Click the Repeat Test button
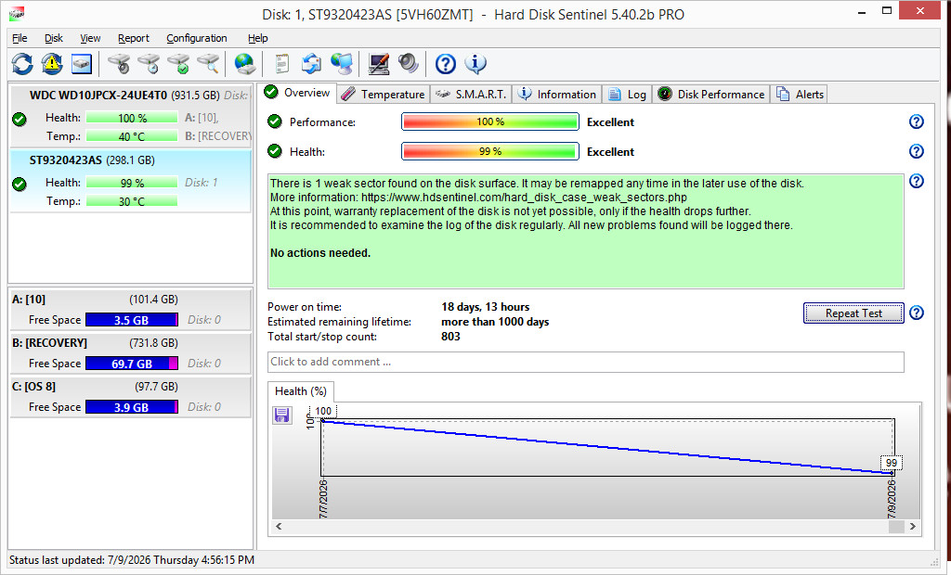951x575 pixels. [853, 313]
